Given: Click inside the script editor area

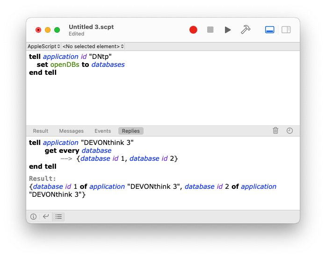Looking at the screenshot, I should click(164, 98).
